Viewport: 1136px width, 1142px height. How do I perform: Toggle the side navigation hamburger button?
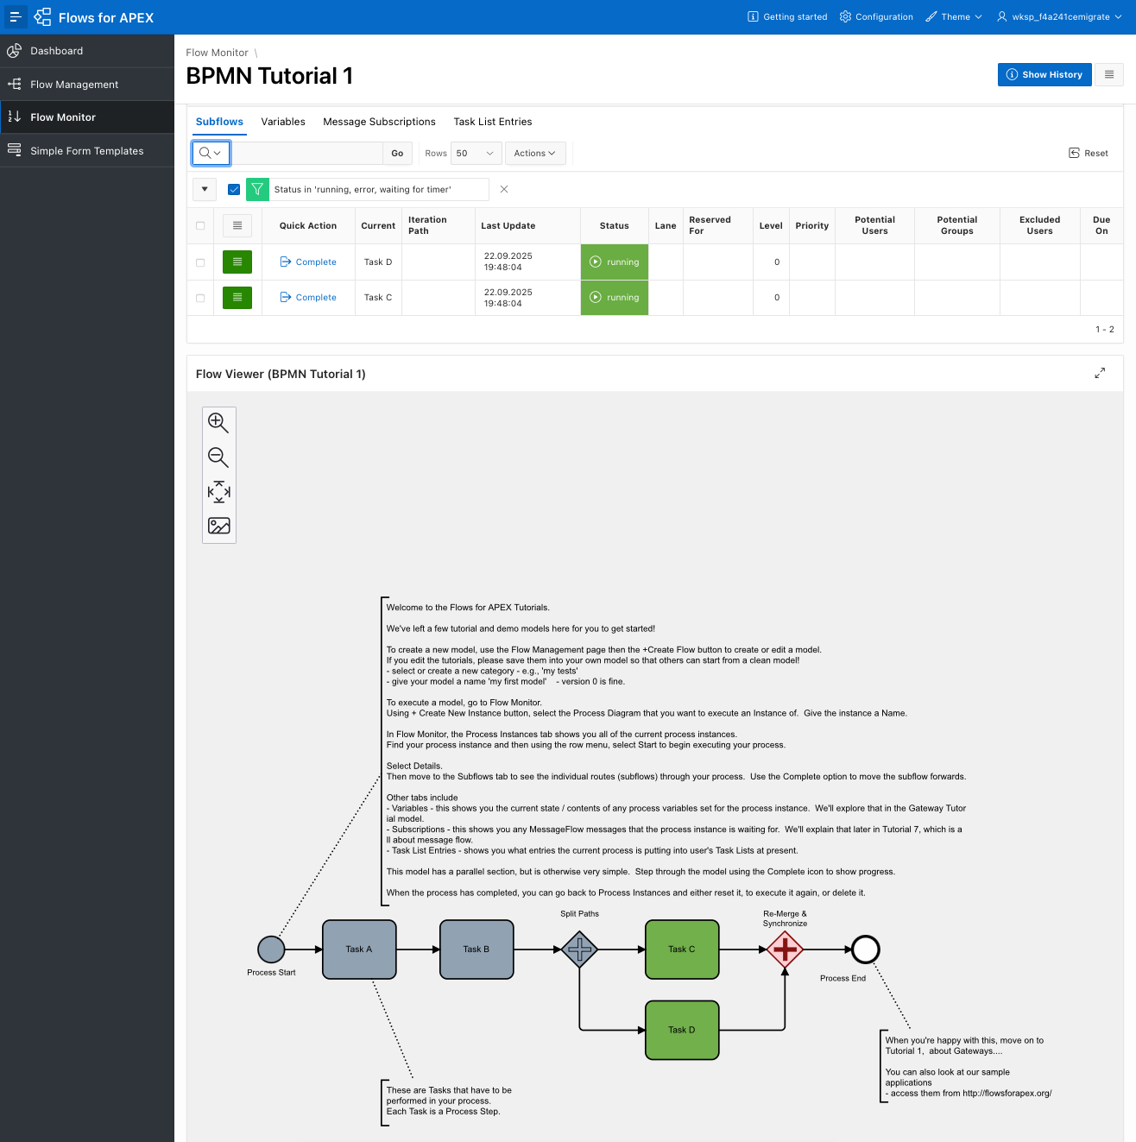tap(16, 16)
